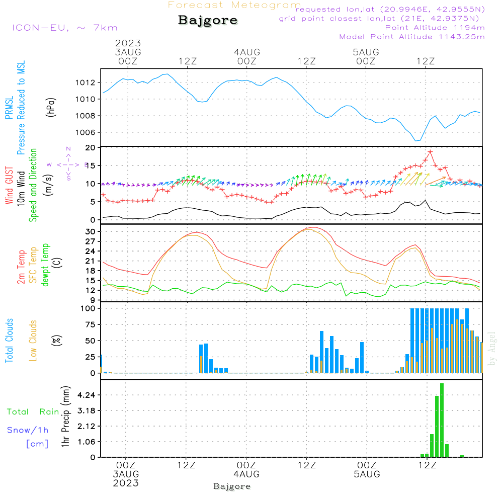
Task: Click the Model Point Altitude 1143.25m text
Action: point(412,37)
